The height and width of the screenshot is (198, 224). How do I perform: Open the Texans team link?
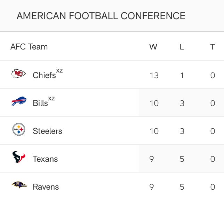coord(45,159)
